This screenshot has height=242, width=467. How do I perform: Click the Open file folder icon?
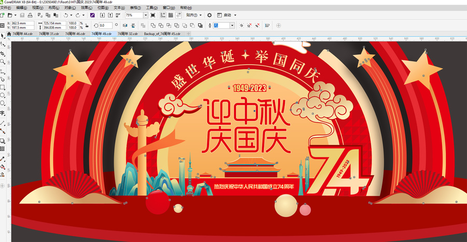tap(10, 15)
